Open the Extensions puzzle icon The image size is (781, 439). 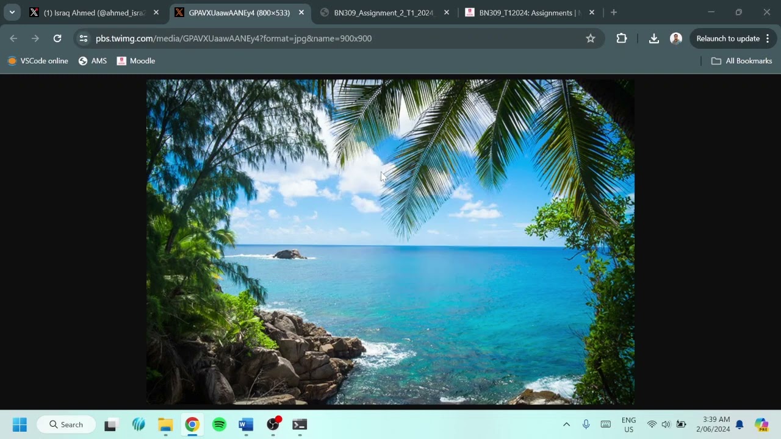[622, 38]
